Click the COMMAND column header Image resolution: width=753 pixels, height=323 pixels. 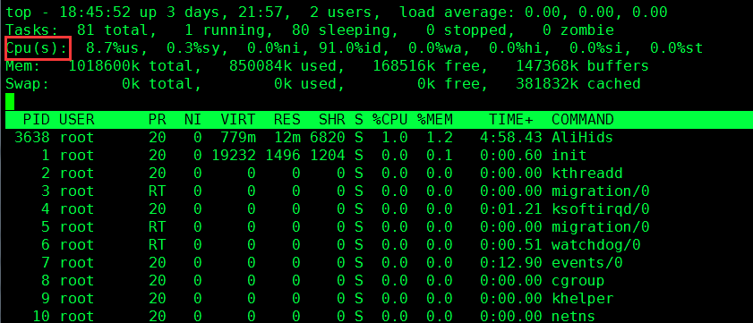(x=583, y=120)
